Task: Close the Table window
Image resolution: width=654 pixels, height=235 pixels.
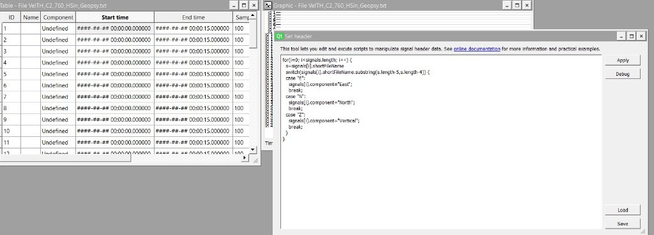Action: click(x=254, y=5)
